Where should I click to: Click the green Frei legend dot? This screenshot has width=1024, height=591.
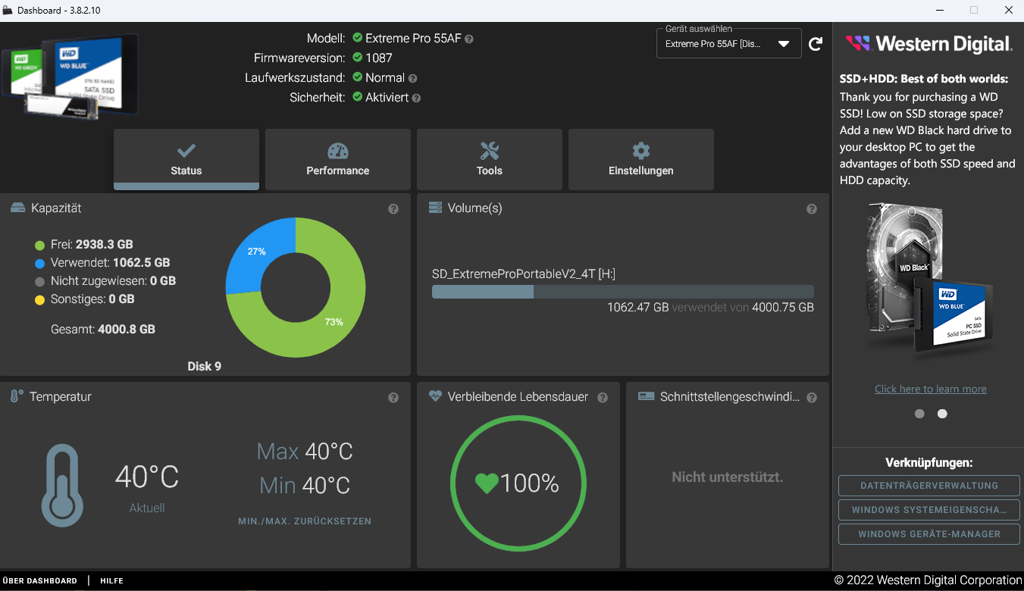click(40, 245)
